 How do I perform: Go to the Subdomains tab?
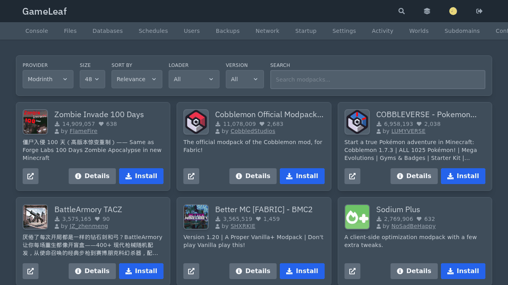click(462, 31)
